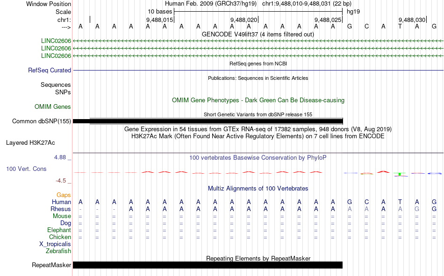Click the 10 bases scale bar
This screenshot has width=444, height=276.
[258, 12]
